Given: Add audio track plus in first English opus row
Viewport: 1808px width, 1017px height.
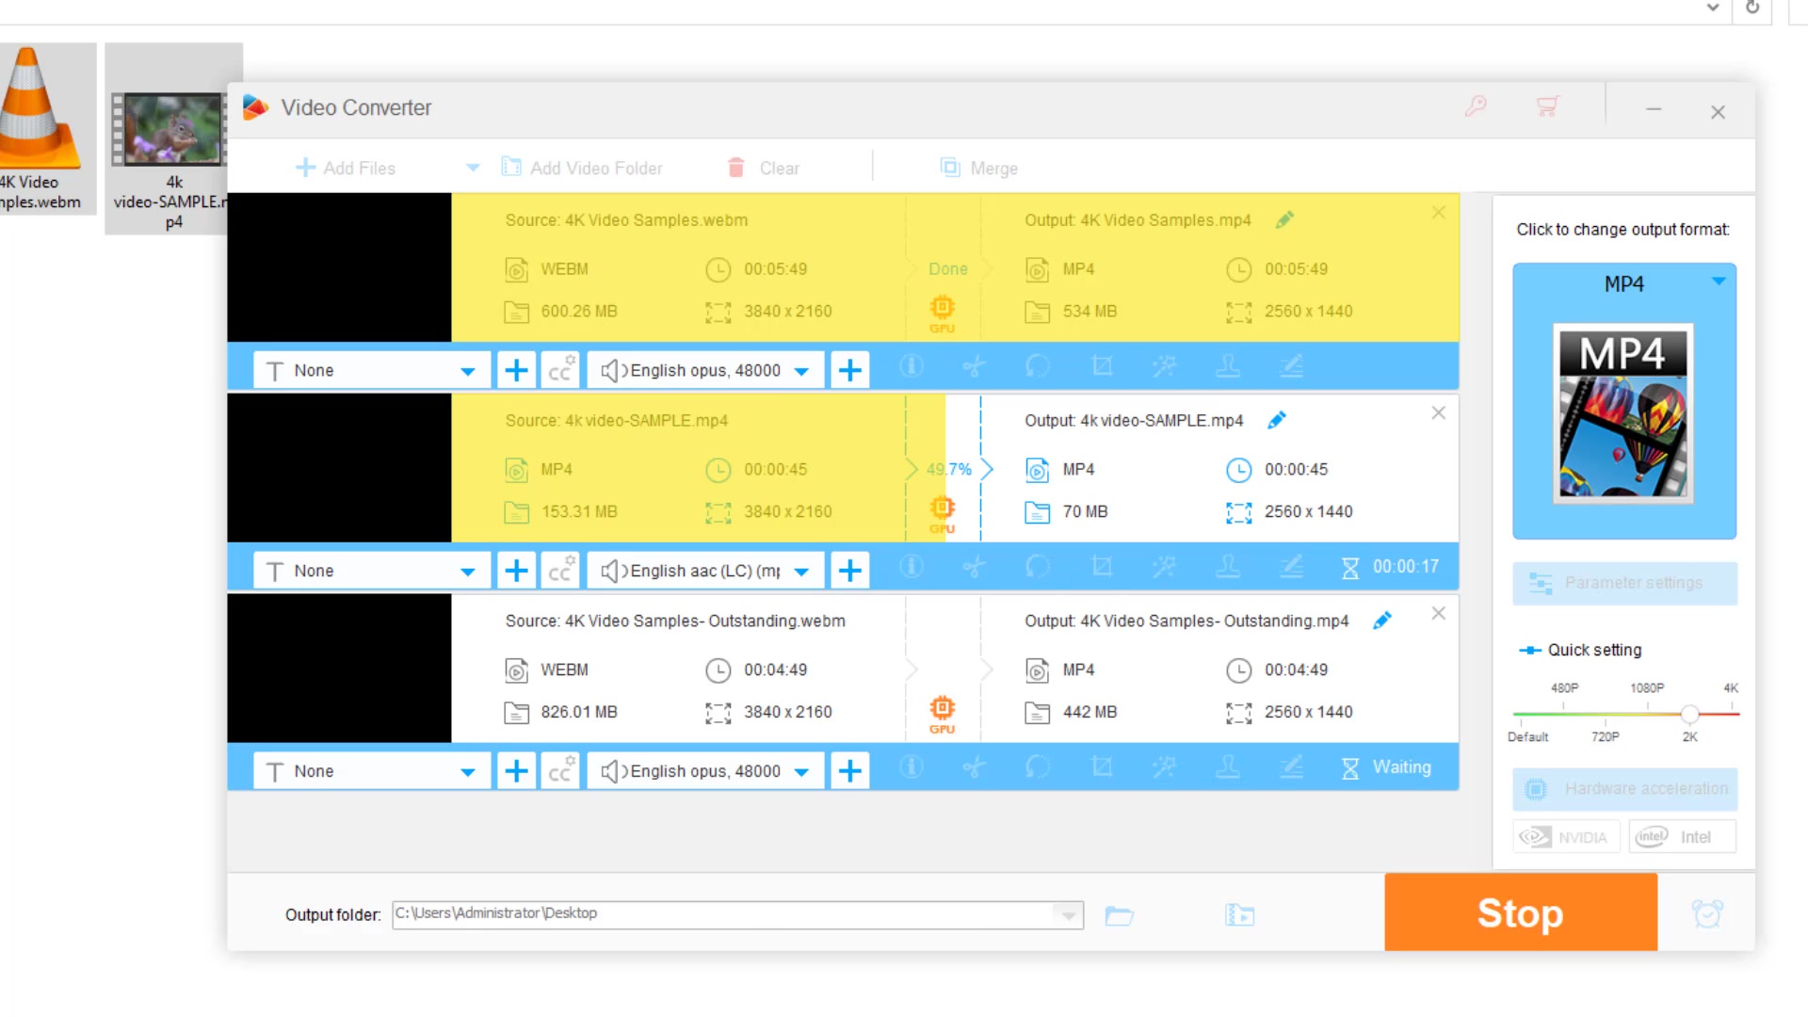Looking at the screenshot, I should (x=850, y=370).
